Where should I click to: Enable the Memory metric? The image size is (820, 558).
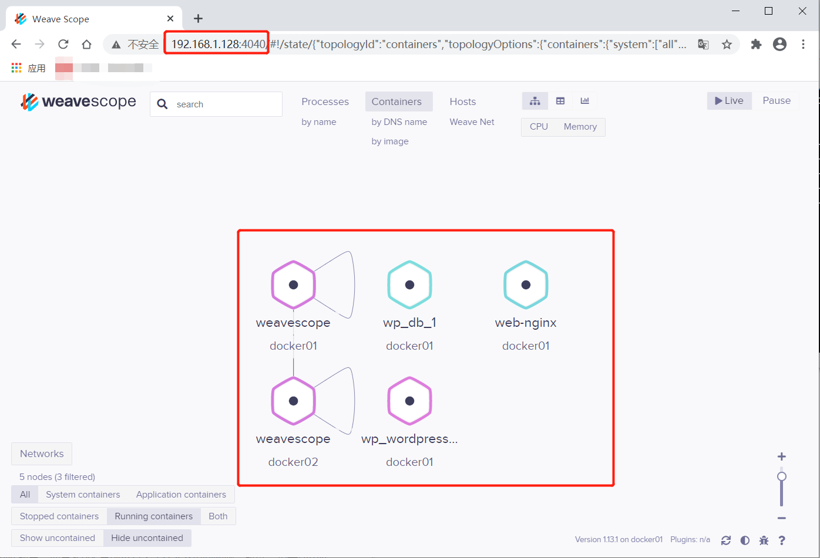coord(580,127)
